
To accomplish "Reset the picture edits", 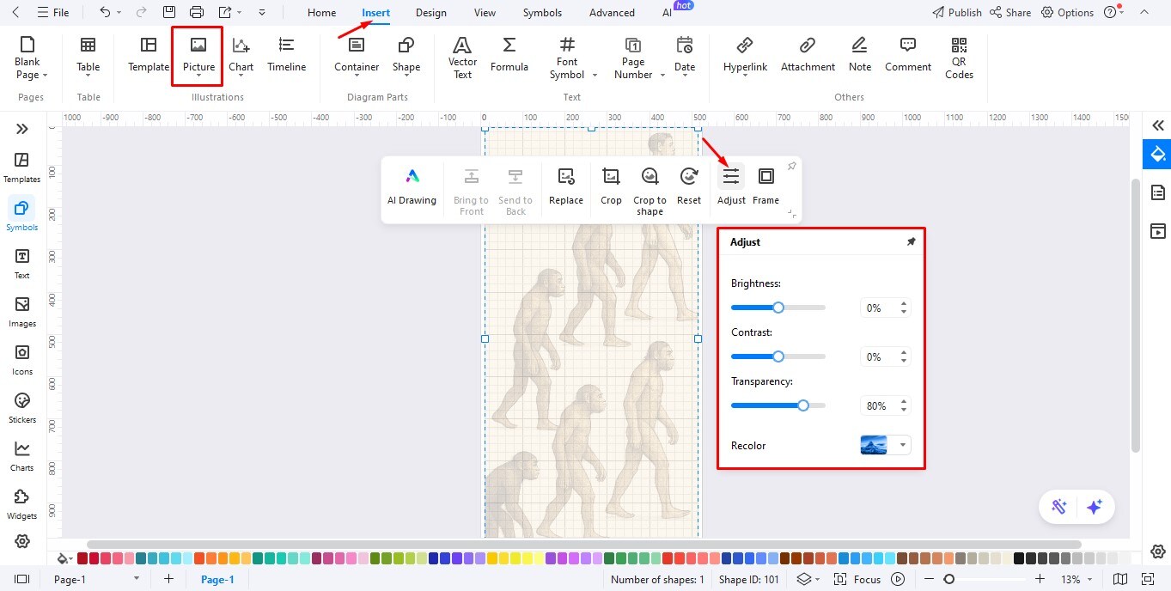I will pyautogui.click(x=689, y=186).
